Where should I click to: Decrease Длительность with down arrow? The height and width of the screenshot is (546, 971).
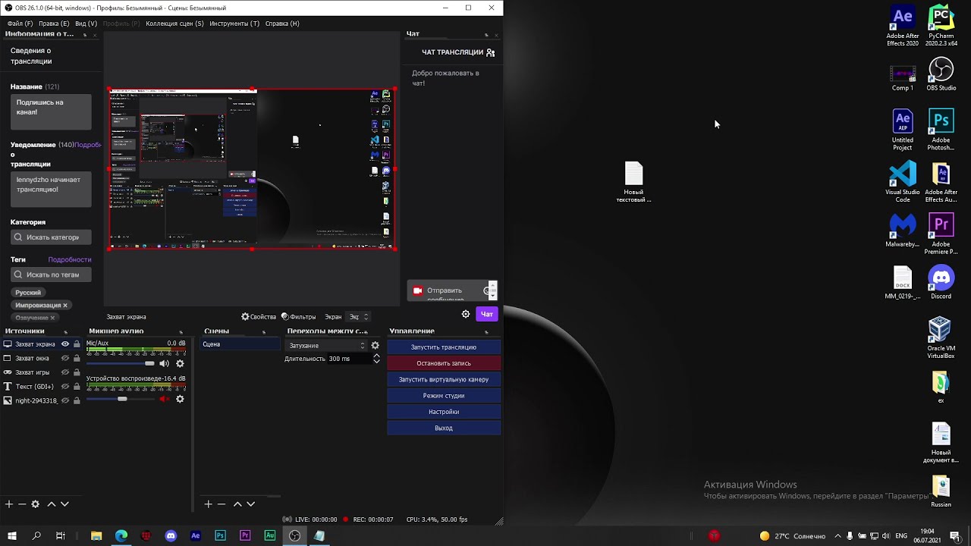376,362
